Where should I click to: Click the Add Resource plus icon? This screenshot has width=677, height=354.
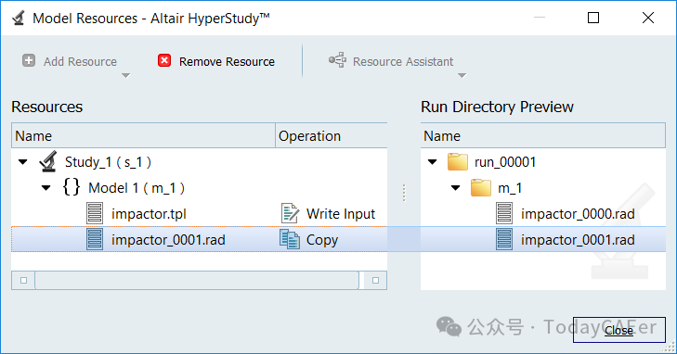click(29, 61)
